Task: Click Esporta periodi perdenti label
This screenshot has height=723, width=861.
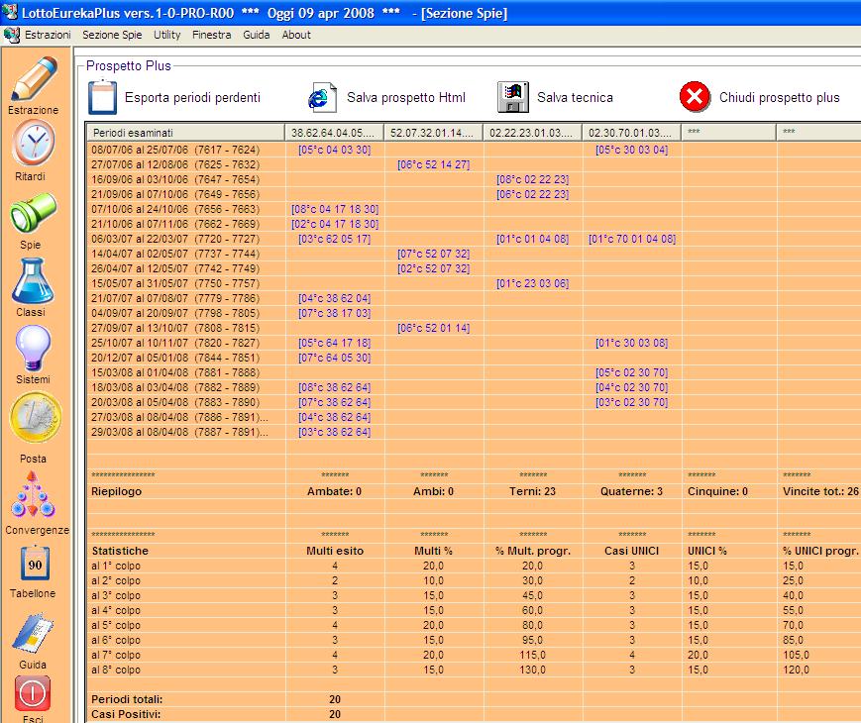Action: tap(193, 98)
